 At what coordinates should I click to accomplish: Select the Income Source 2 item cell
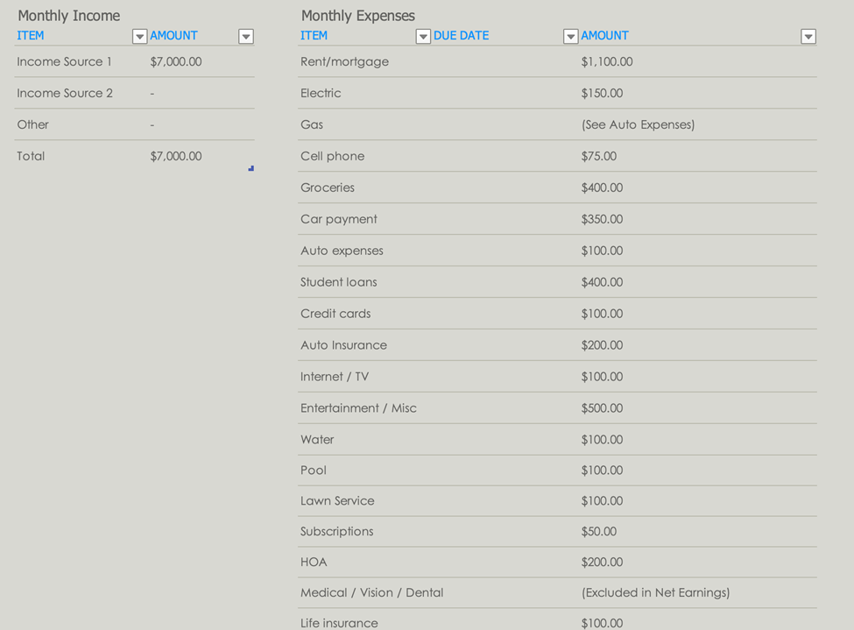pyautogui.click(x=65, y=94)
